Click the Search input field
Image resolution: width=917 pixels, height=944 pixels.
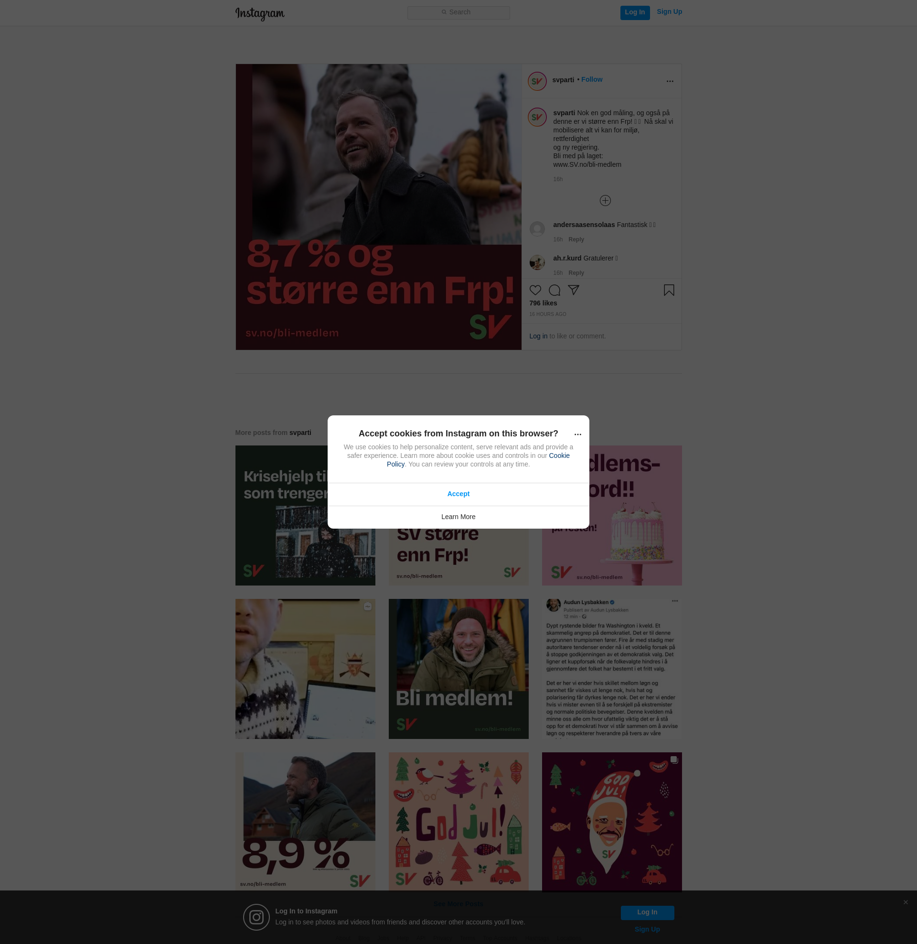pyautogui.click(x=458, y=12)
